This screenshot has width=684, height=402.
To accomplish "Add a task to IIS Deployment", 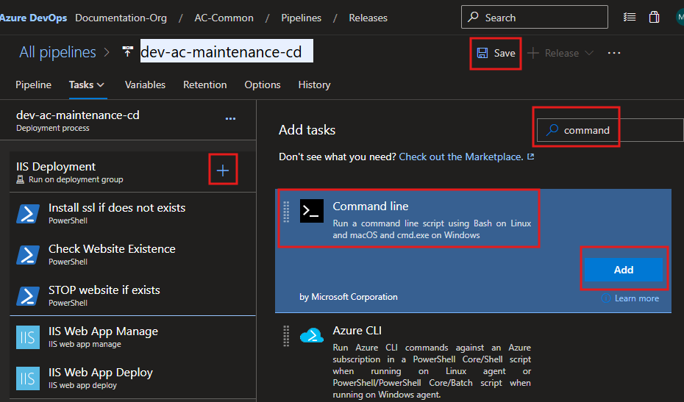I will pos(223,170).
